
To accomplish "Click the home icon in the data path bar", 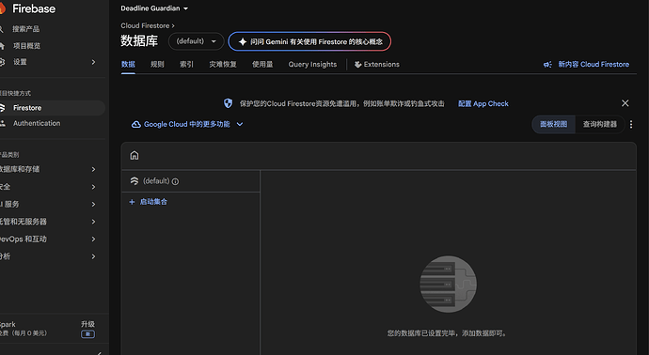I will 135,155.
